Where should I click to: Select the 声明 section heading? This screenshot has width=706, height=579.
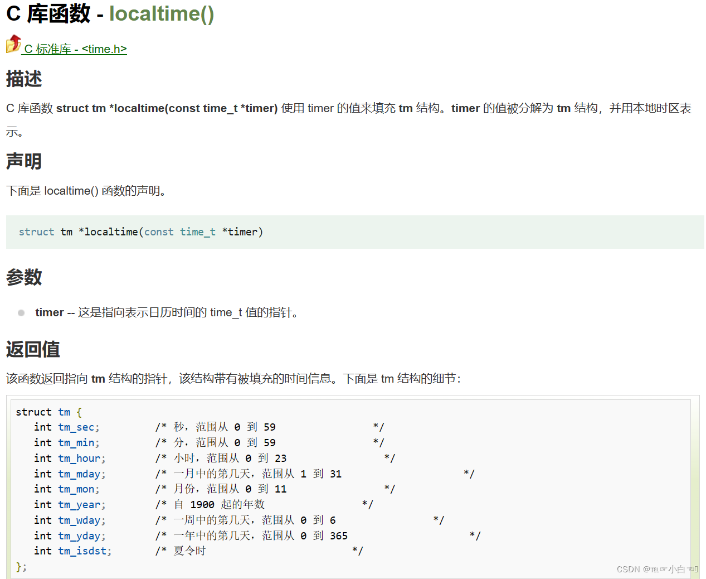[x=23, y=161]
